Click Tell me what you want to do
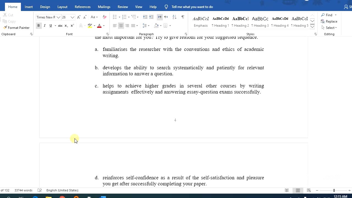This screenshot has height=198, width=352. [192, 7]
